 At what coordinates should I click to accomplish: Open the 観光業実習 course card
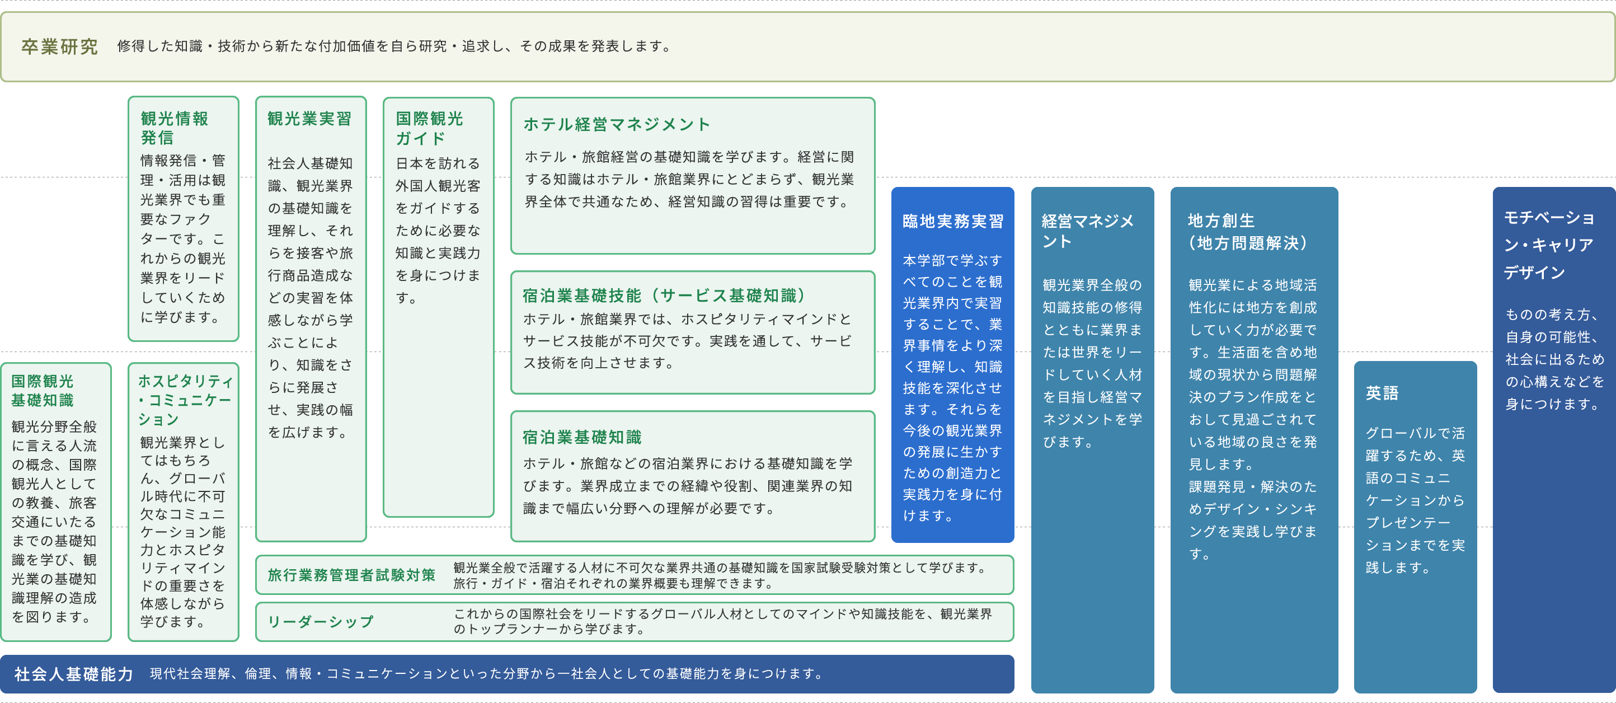[x=311, y=318]
